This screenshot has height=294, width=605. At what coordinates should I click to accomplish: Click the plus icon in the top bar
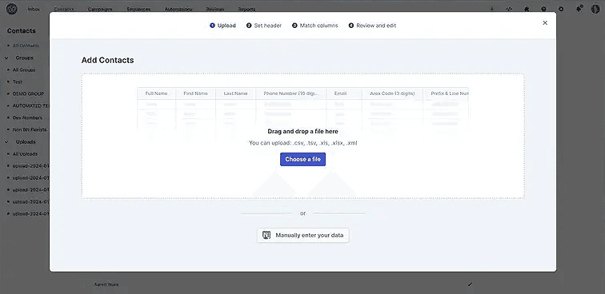click(491, 9)
